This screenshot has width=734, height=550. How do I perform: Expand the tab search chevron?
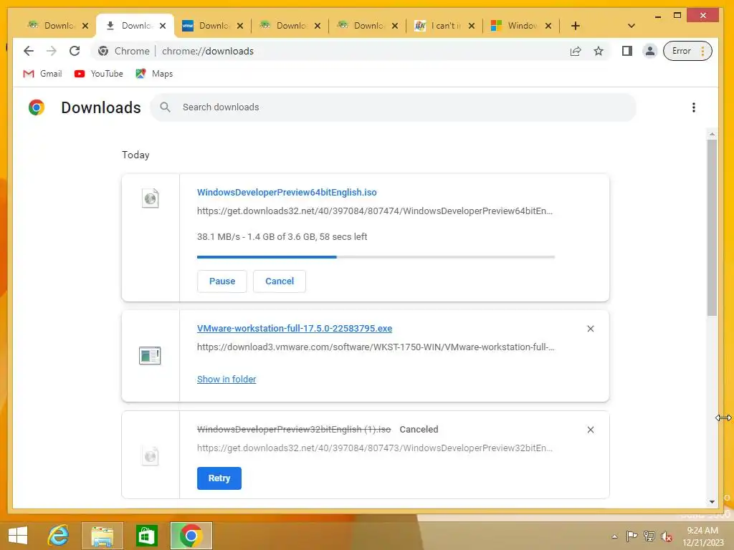coord(631,26)
